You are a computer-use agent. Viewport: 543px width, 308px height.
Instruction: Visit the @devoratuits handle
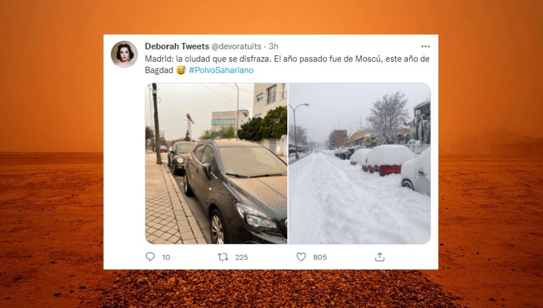click(x=236, y=46)
